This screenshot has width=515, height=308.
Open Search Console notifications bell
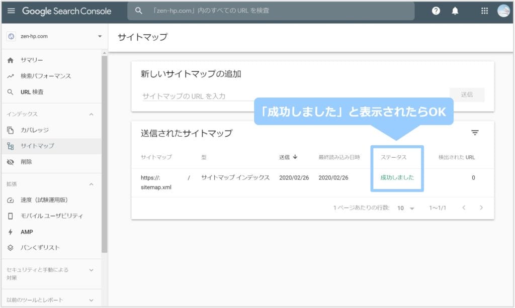(x=455, y=11)
